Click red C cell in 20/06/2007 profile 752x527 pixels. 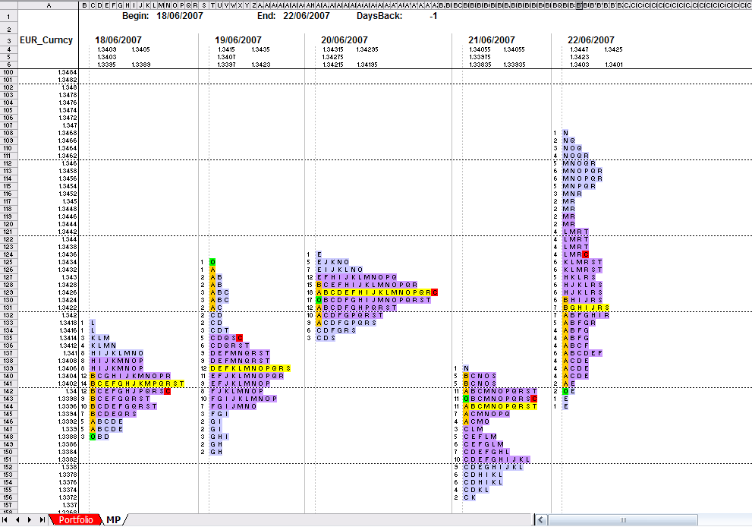tap(435, 292)
